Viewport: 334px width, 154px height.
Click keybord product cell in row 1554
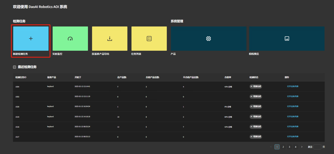pos(50,86)
